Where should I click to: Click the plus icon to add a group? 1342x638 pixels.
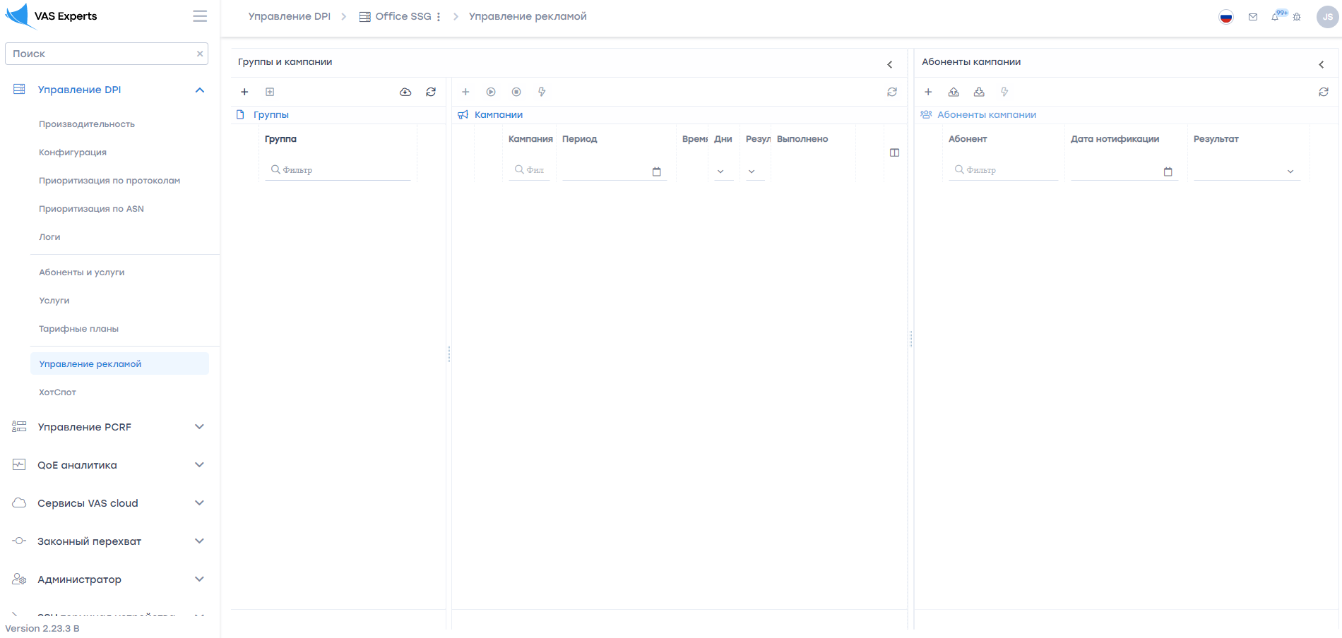click(244, 92)
